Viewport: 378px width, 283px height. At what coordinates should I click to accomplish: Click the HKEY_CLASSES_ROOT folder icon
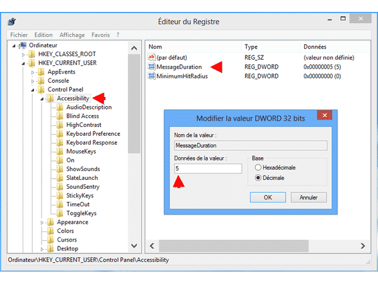pos(32,54)
